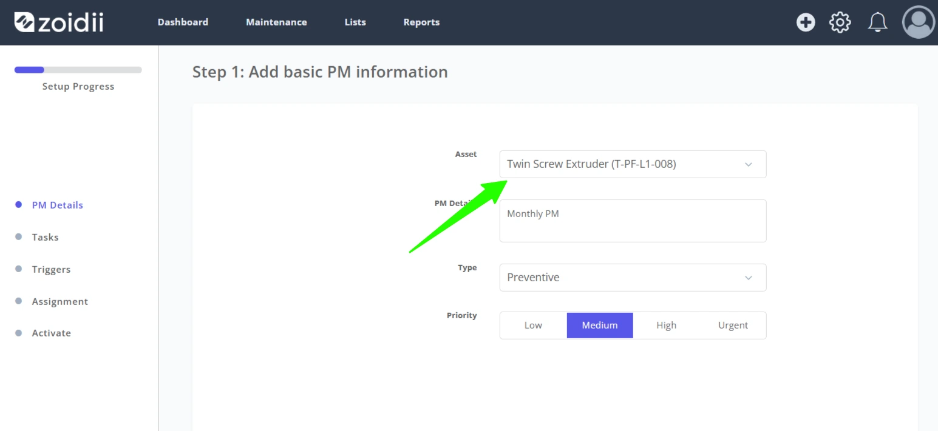Click the zoidii logo
This screenshot has width=938, height=431.
tap(59, 22)
